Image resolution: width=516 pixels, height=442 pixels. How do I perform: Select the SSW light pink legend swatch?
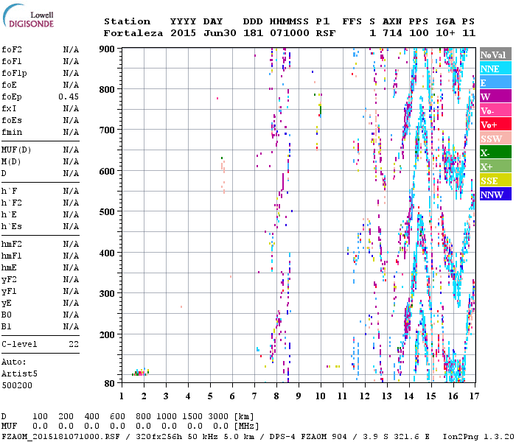[x=495, y=138]
